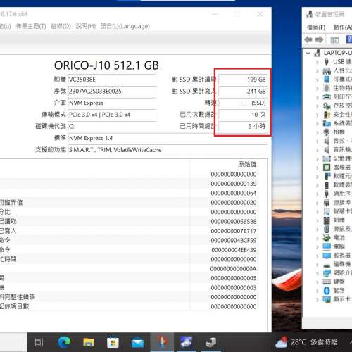The image size is (352, 352).
Task: Click the 相機 camera device icon
Action: click(327, 132)
